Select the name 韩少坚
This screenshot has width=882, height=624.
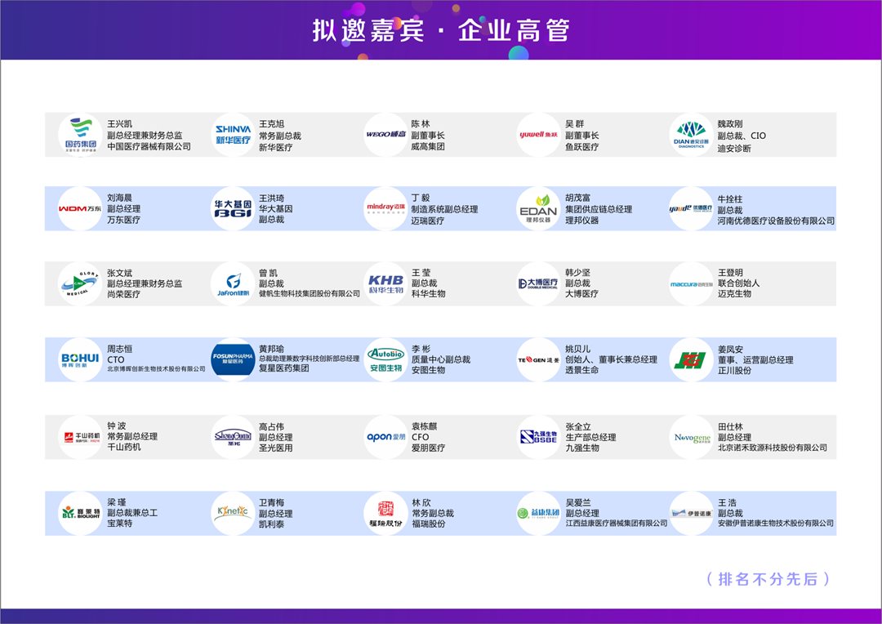(577, 273)
